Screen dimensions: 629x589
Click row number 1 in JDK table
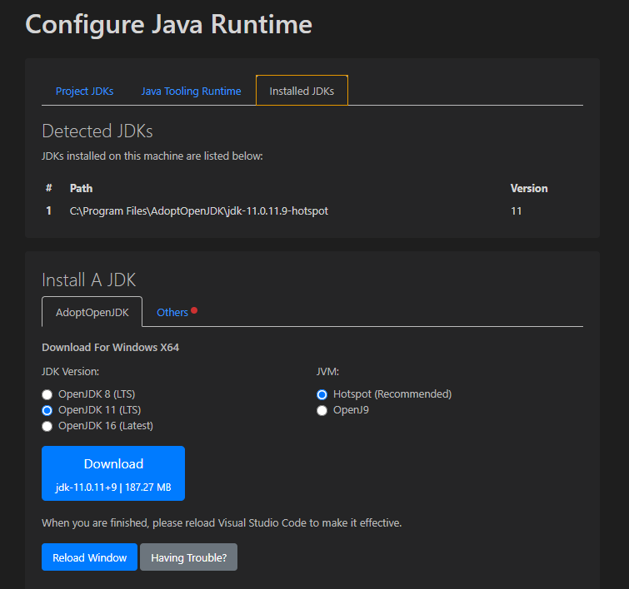click(48, 210)
